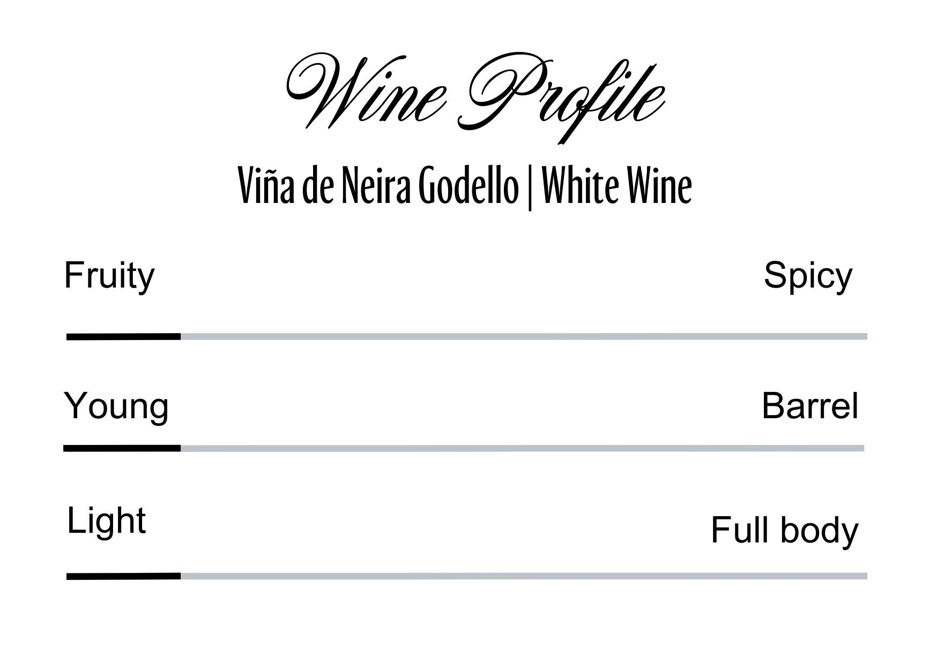Viewport: 937px width, 664px height.
Task: Select the Fruity label
Action: [109, 276]
